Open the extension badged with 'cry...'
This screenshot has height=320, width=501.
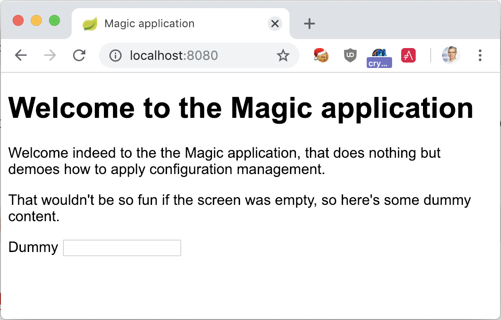[x=379, y=56]
